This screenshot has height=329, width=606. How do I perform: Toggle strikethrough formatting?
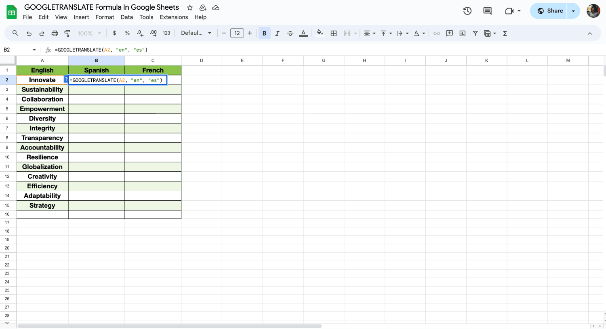click(x=290, y=33)
